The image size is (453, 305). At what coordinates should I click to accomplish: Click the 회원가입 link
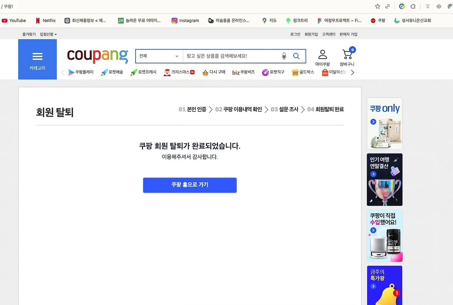pyautogui.click(x=311, y=34)
